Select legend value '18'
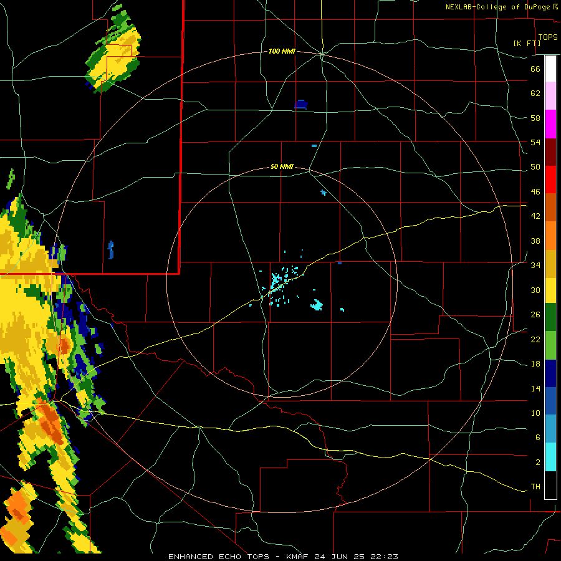The height and width of the screenshot is (561, 561). [535, 364]
